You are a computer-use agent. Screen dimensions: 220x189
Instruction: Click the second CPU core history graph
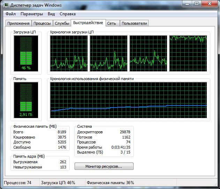[108, 53]
